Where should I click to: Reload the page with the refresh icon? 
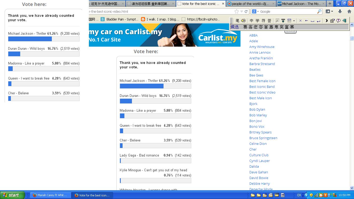246,11
